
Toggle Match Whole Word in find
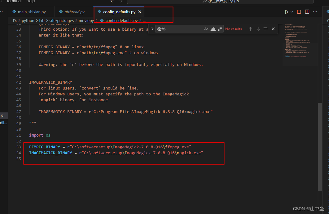coord(213,29)
